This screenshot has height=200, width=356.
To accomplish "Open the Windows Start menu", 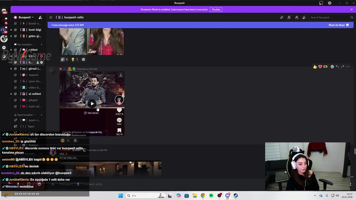I will click(x=120, y=196).
